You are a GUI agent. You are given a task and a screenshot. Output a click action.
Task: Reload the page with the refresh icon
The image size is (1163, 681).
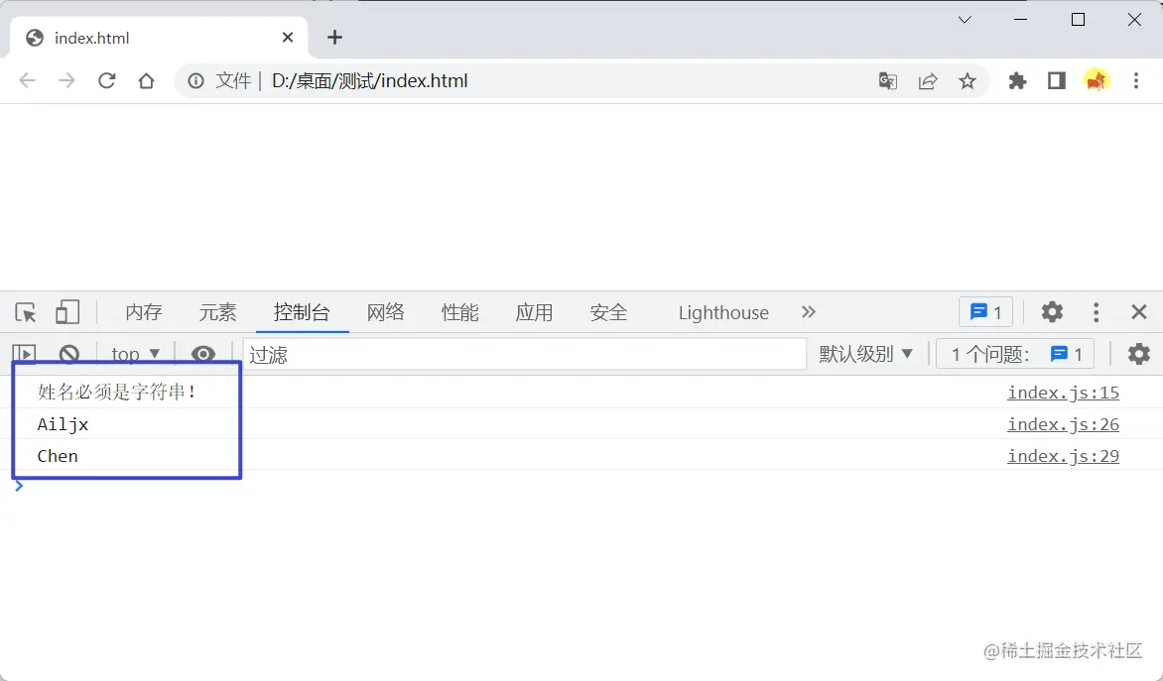pyautogui.click(x=106, y=81)
